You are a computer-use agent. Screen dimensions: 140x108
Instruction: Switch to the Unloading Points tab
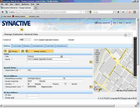coord(38,46)
